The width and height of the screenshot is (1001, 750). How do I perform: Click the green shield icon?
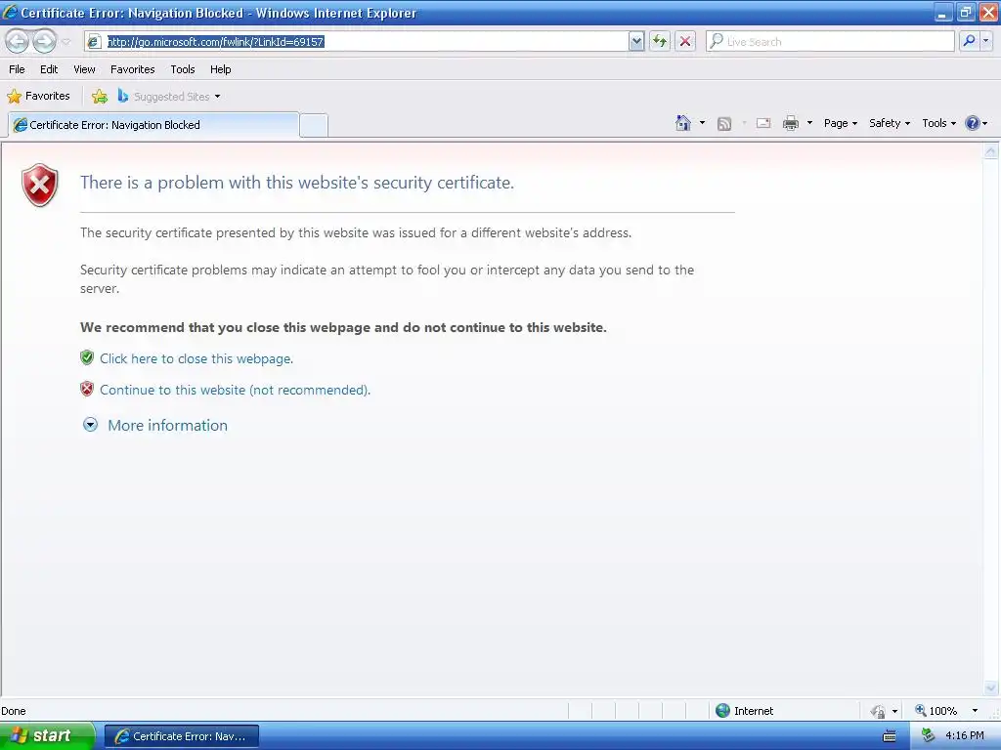point(87,357)
